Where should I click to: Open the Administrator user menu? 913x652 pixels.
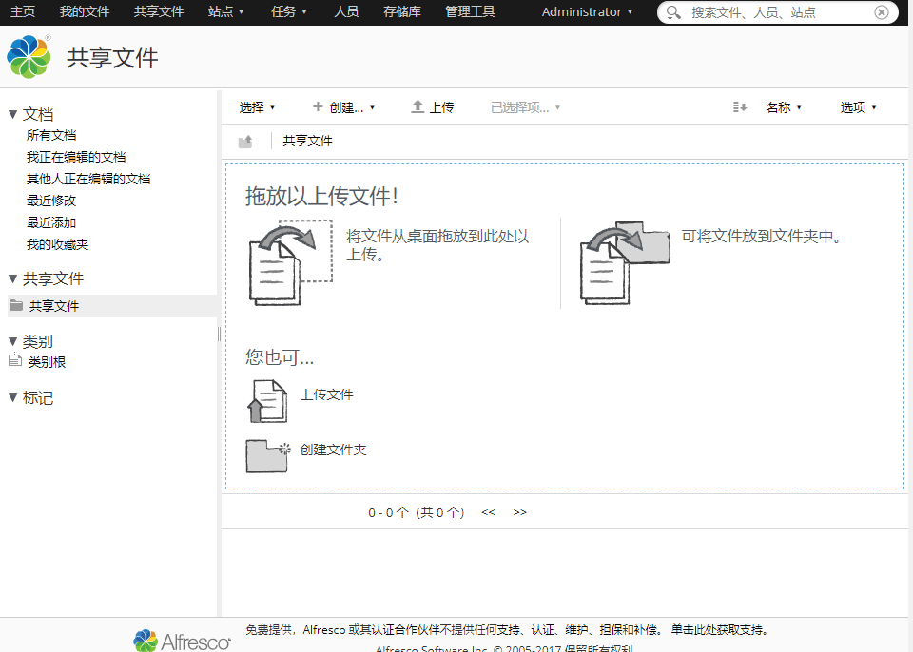point(582,12)
